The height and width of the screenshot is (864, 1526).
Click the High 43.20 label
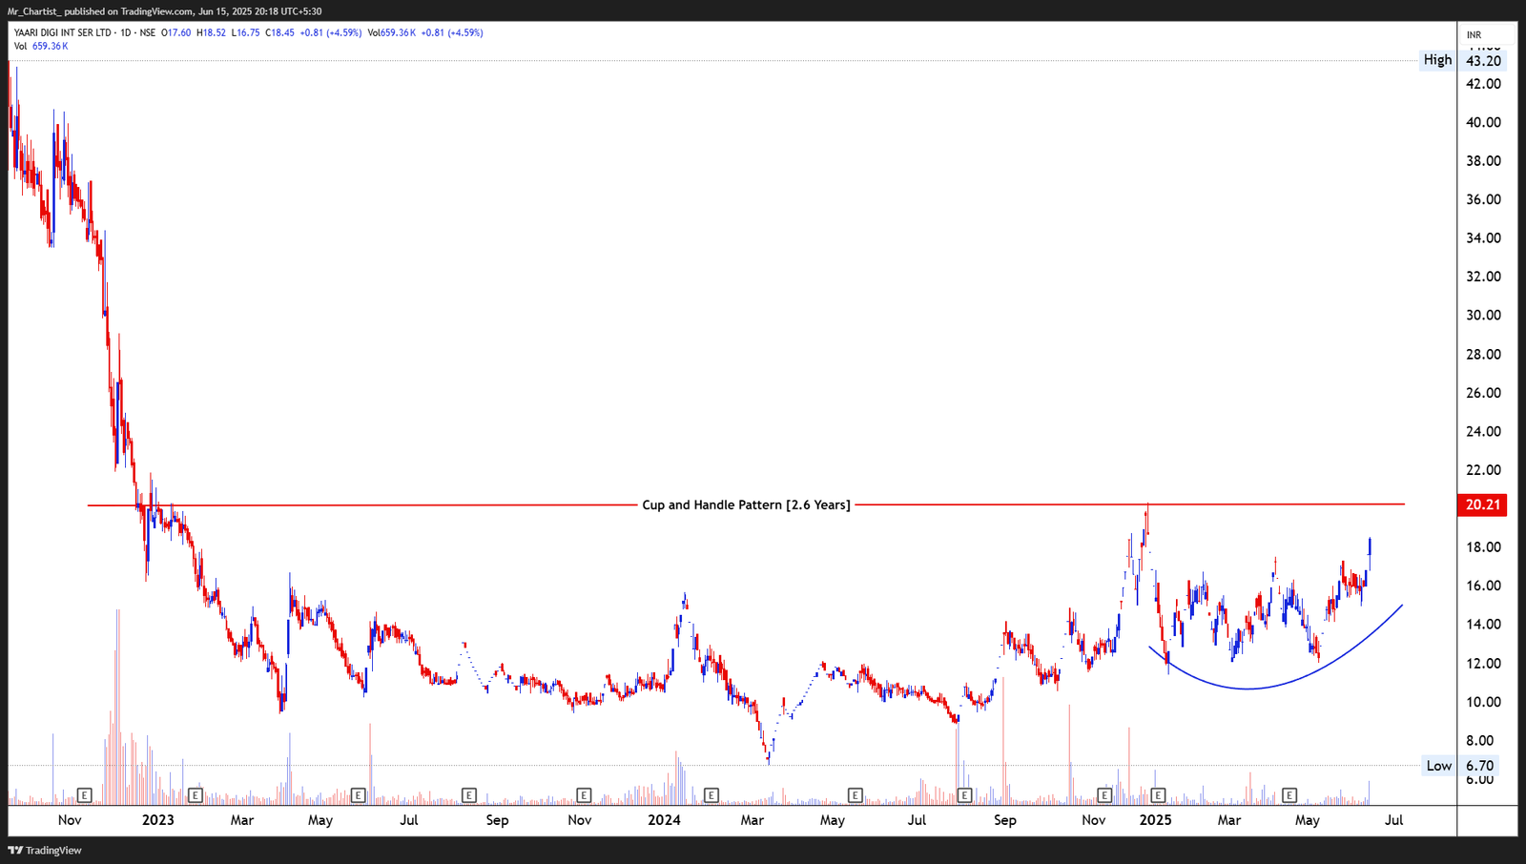pos(1438,59)
